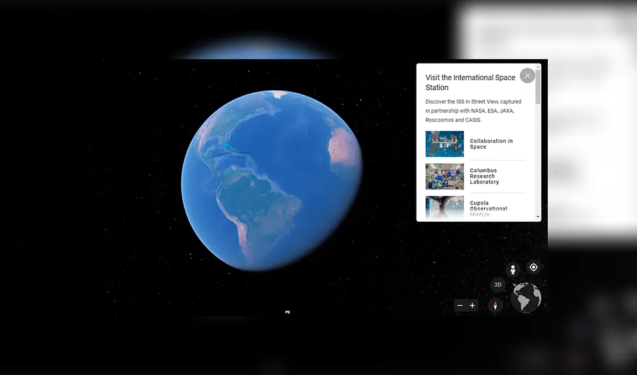Click the scrollbar thumb in ISS panel
637x375 pixels.
(538, 86)
